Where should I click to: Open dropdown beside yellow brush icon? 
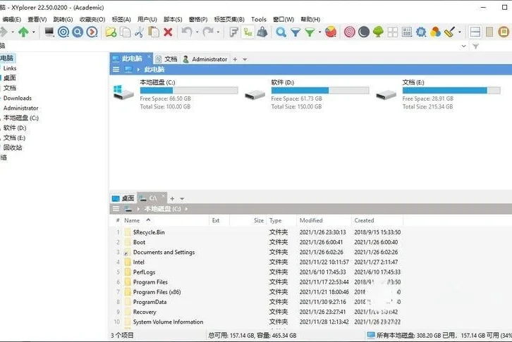[x=459, y=32]
